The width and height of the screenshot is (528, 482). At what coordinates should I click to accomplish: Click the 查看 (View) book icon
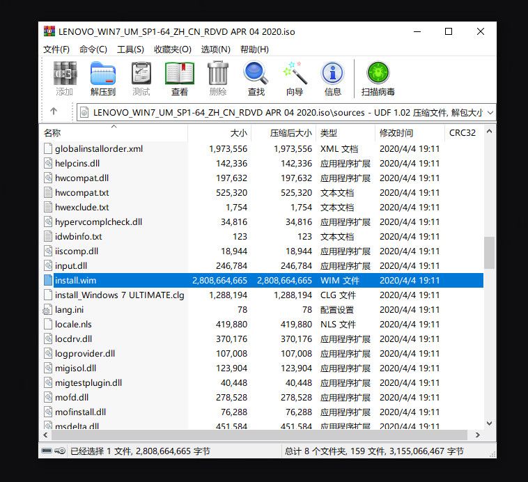point(180,73)
